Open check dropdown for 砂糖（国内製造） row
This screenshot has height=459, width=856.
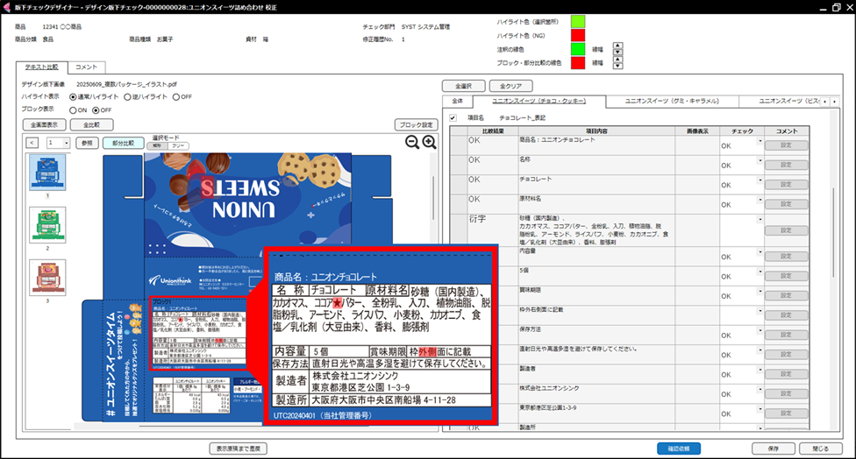(760, 220)
